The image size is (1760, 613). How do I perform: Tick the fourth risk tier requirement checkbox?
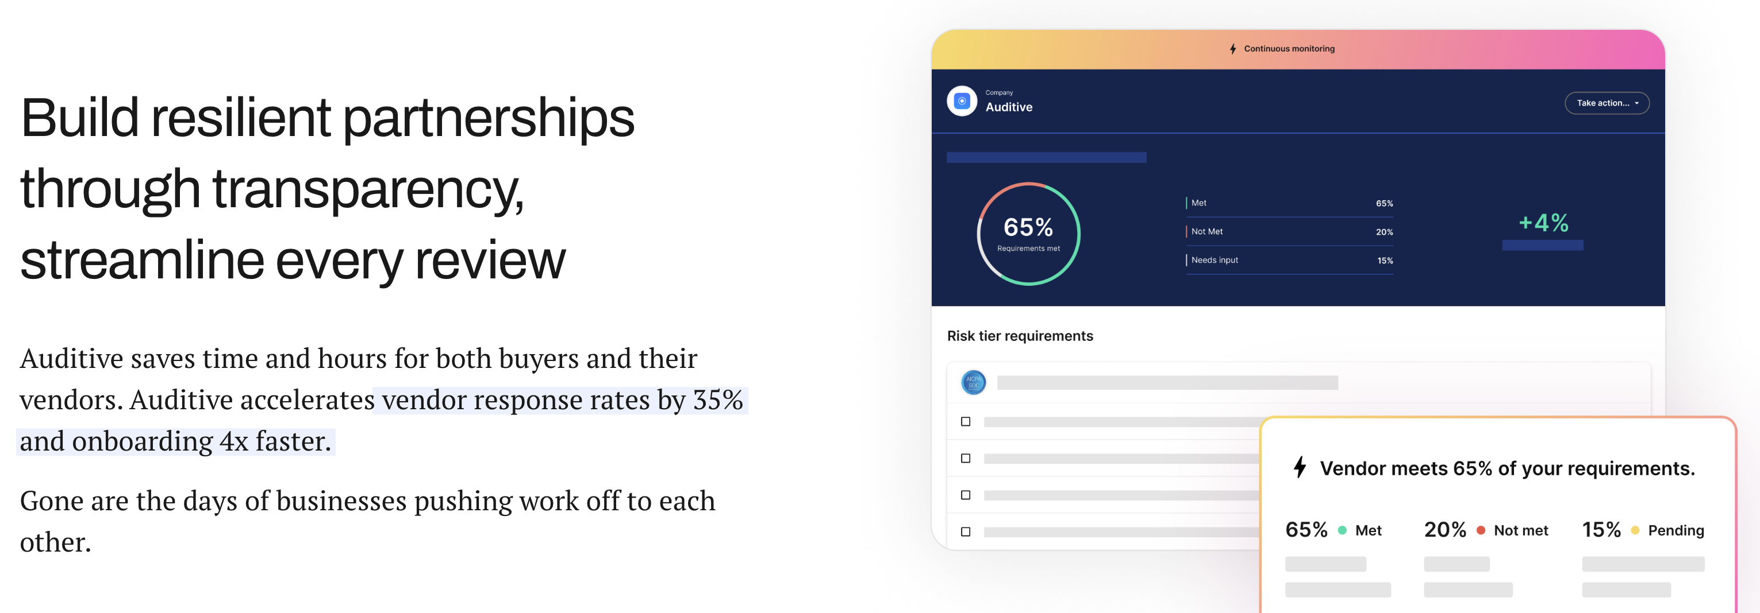click(966, 531)
